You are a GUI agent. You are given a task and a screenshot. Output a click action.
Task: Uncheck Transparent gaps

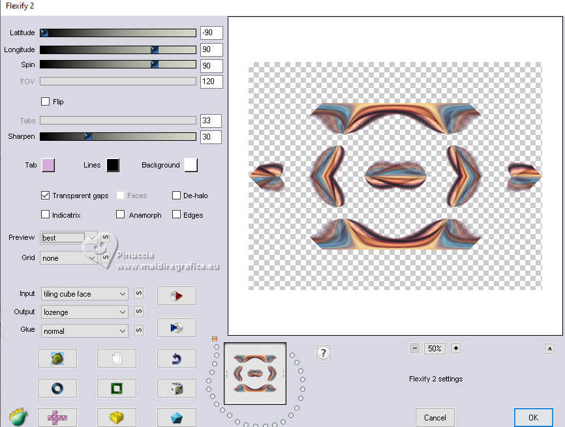(x=45, y=195)
